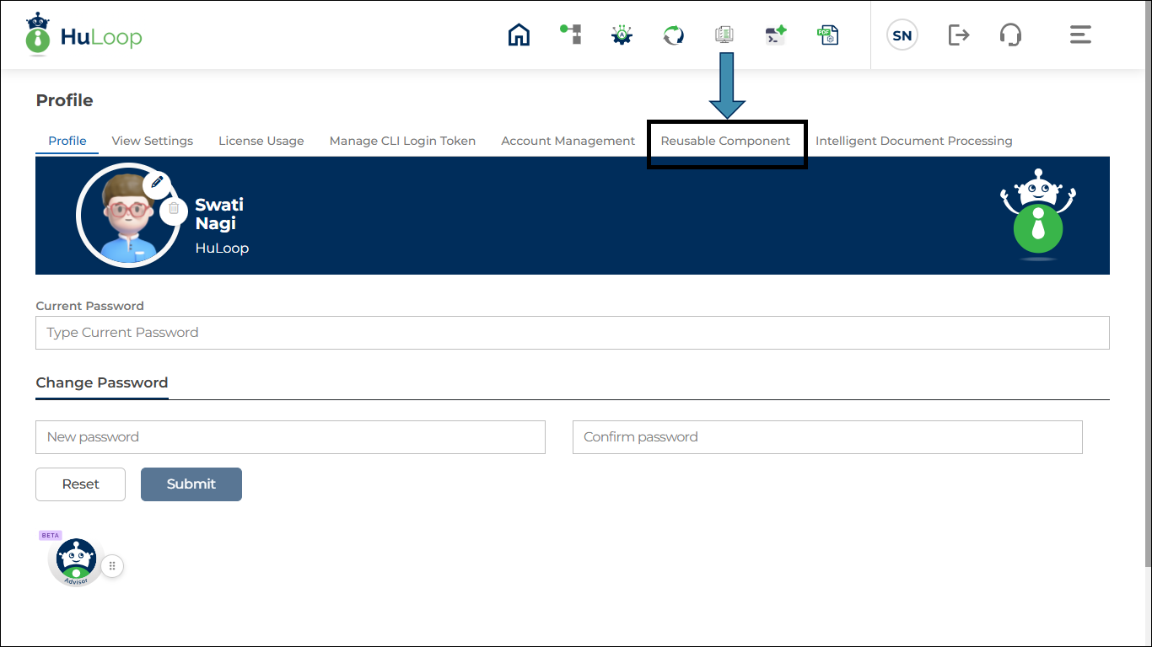Open the hamburger menu at top right
Image resolution: width=1152 pixels, height=647 pixels.
click(x=1080, y=35)
